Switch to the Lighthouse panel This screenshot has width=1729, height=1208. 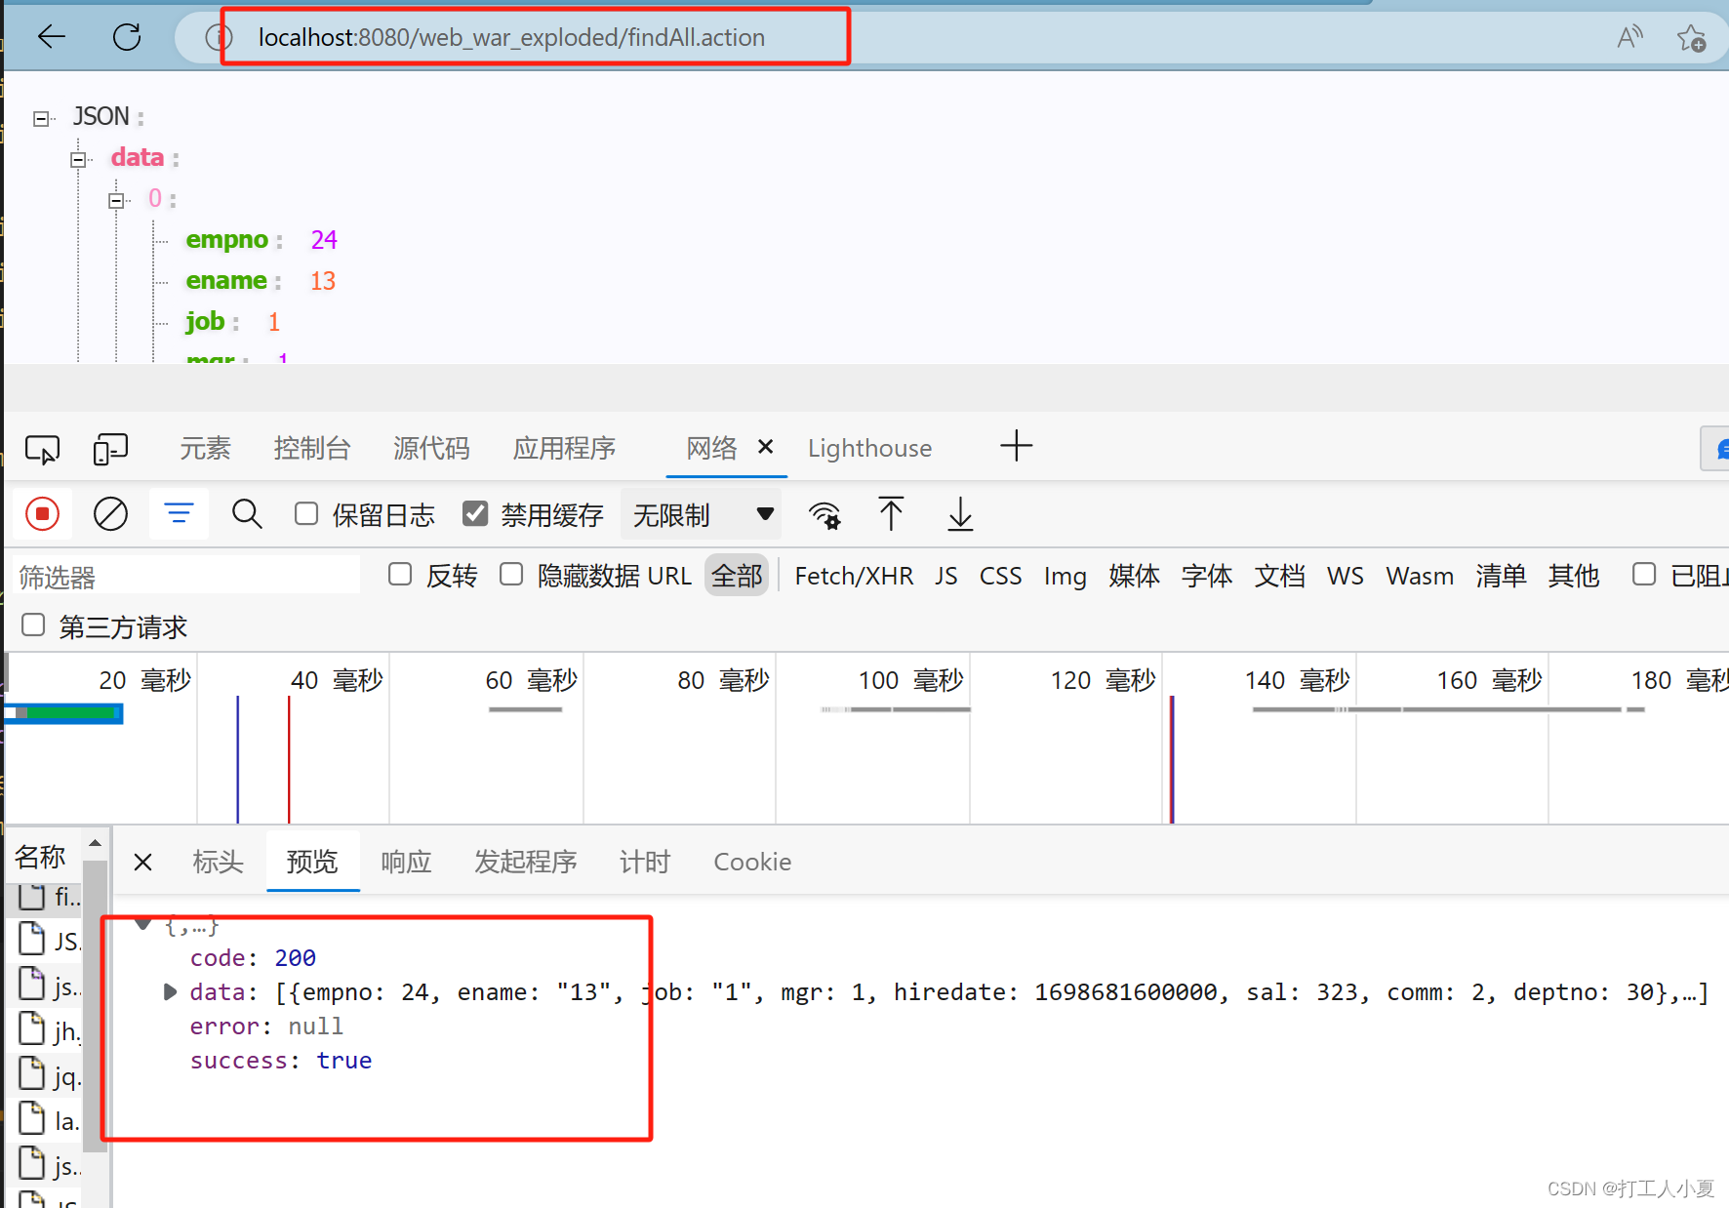[868, 448]
